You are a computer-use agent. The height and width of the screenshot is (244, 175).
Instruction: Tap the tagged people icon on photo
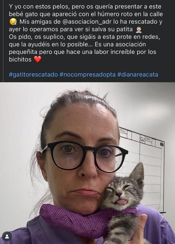[7, 237]
